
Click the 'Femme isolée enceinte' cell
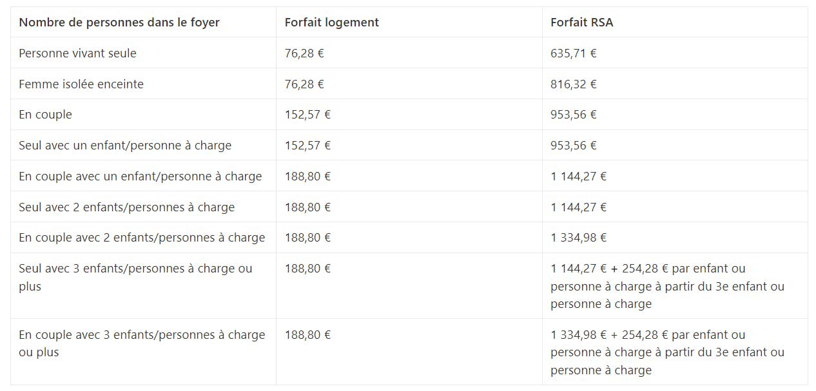81,84
